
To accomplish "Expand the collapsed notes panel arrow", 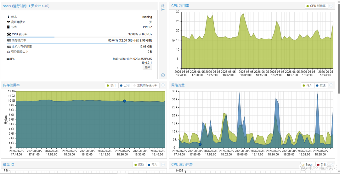I will click(163, 75).
